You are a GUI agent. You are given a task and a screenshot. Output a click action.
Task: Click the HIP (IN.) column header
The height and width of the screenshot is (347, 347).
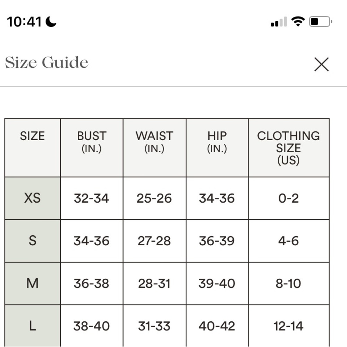[217, 147]
